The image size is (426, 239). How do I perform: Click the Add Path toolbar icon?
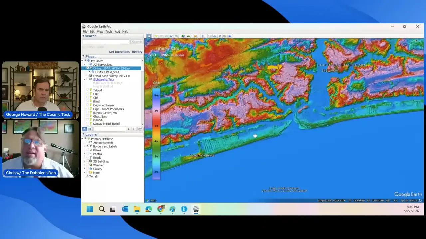pos(166,36)
